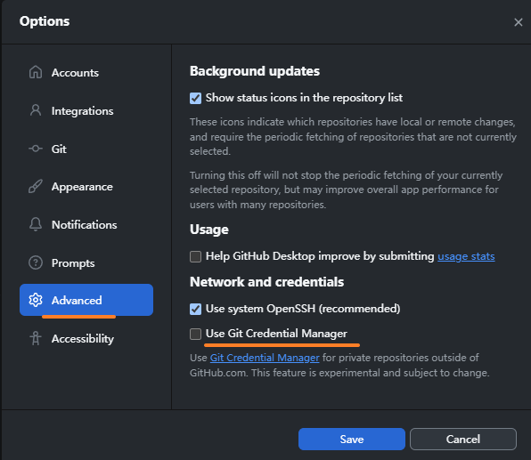This screenshot has width=531, height=460.
Task: Click the gear icon beside Advanced
Action: pos(36,300)
